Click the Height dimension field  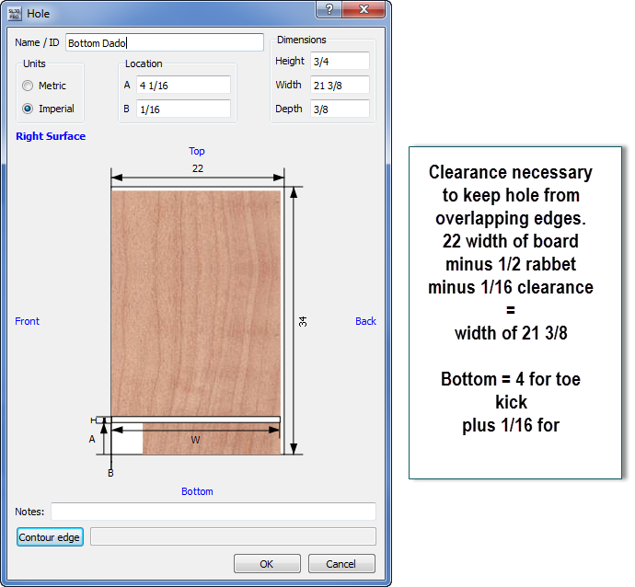[340, 61]
